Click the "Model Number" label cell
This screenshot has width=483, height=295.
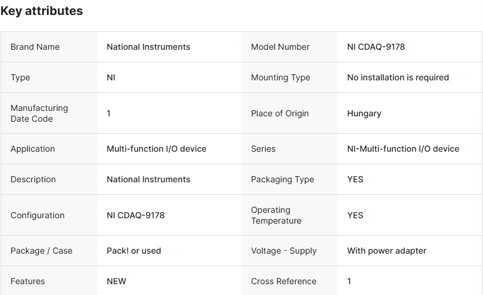click(281, 47)
